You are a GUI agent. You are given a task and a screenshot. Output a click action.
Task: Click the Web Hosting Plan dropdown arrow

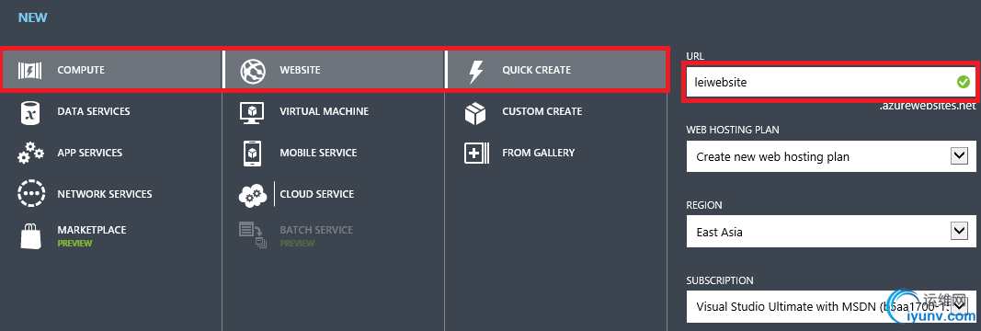(959, 155)
